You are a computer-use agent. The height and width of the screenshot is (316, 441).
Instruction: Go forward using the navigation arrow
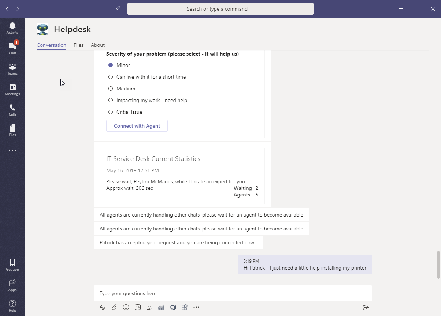[18, 9]
